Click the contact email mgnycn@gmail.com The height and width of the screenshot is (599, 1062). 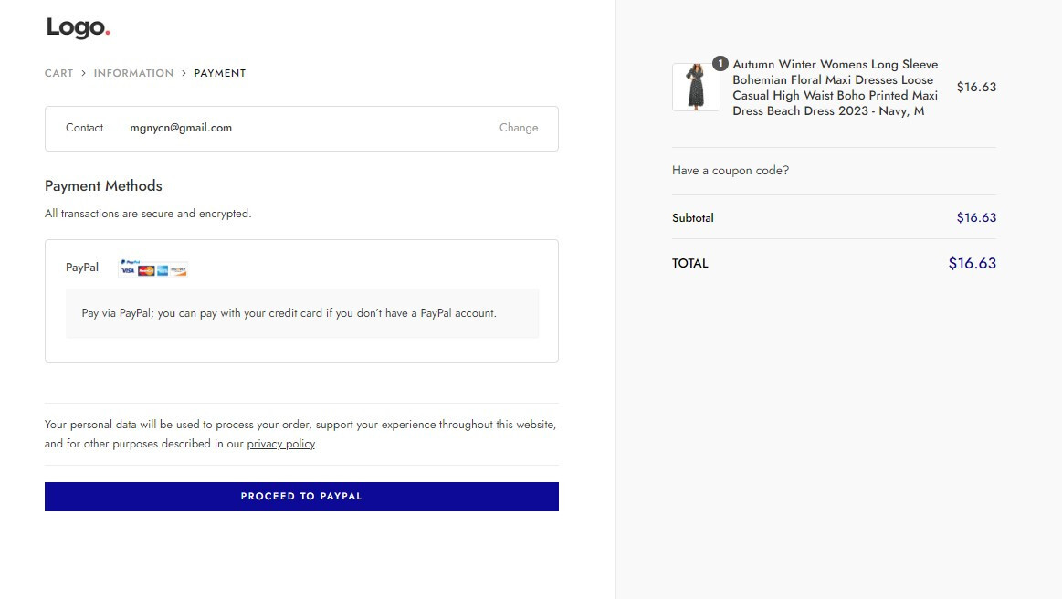tap(181, 128)
